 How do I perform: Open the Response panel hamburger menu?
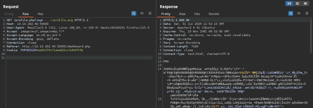tap(307, 13)
